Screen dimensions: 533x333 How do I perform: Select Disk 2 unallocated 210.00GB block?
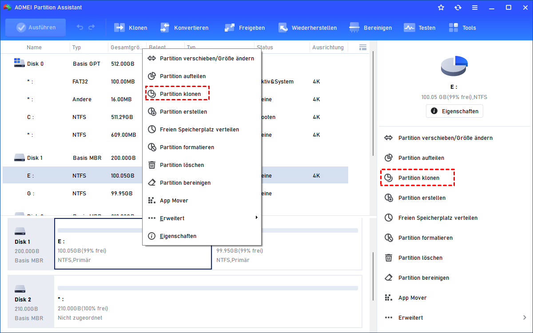[208, 301]
